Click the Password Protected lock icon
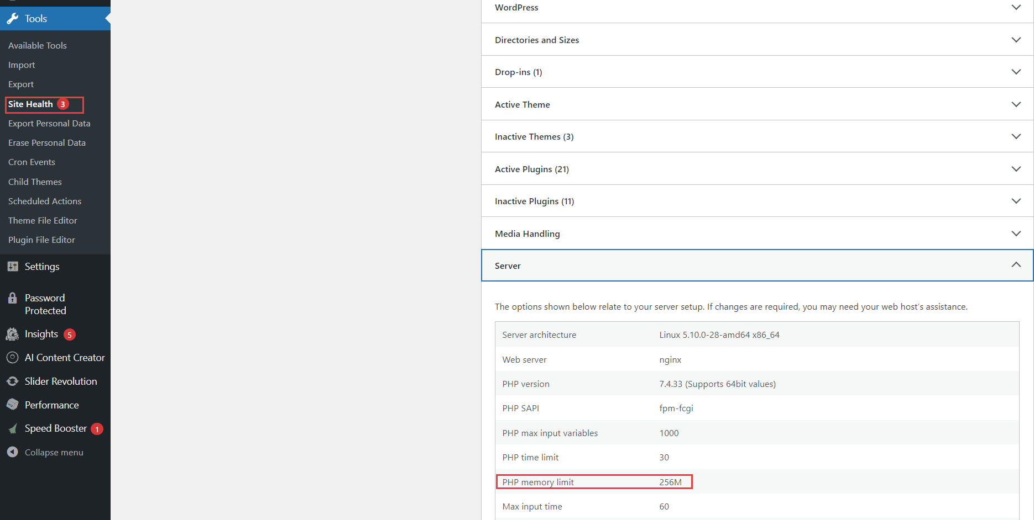 click(x=13, y=298)
